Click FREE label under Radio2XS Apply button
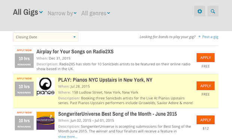The image size is (232, 139). [205, 66]
